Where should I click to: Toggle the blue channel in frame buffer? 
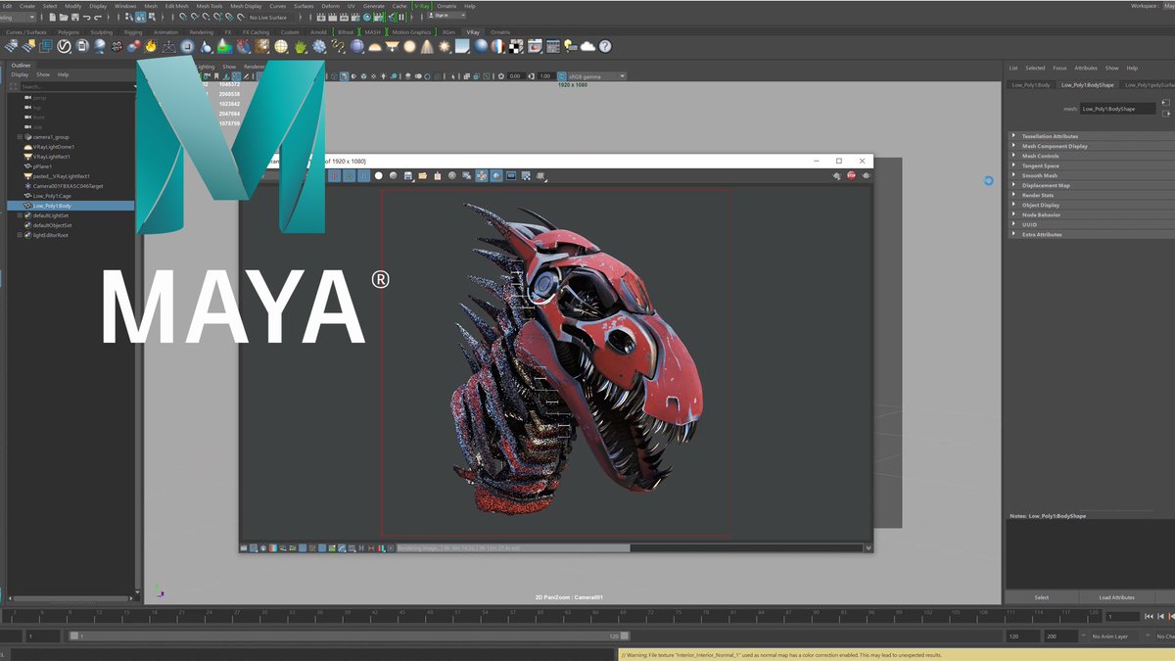click(363, 176)
